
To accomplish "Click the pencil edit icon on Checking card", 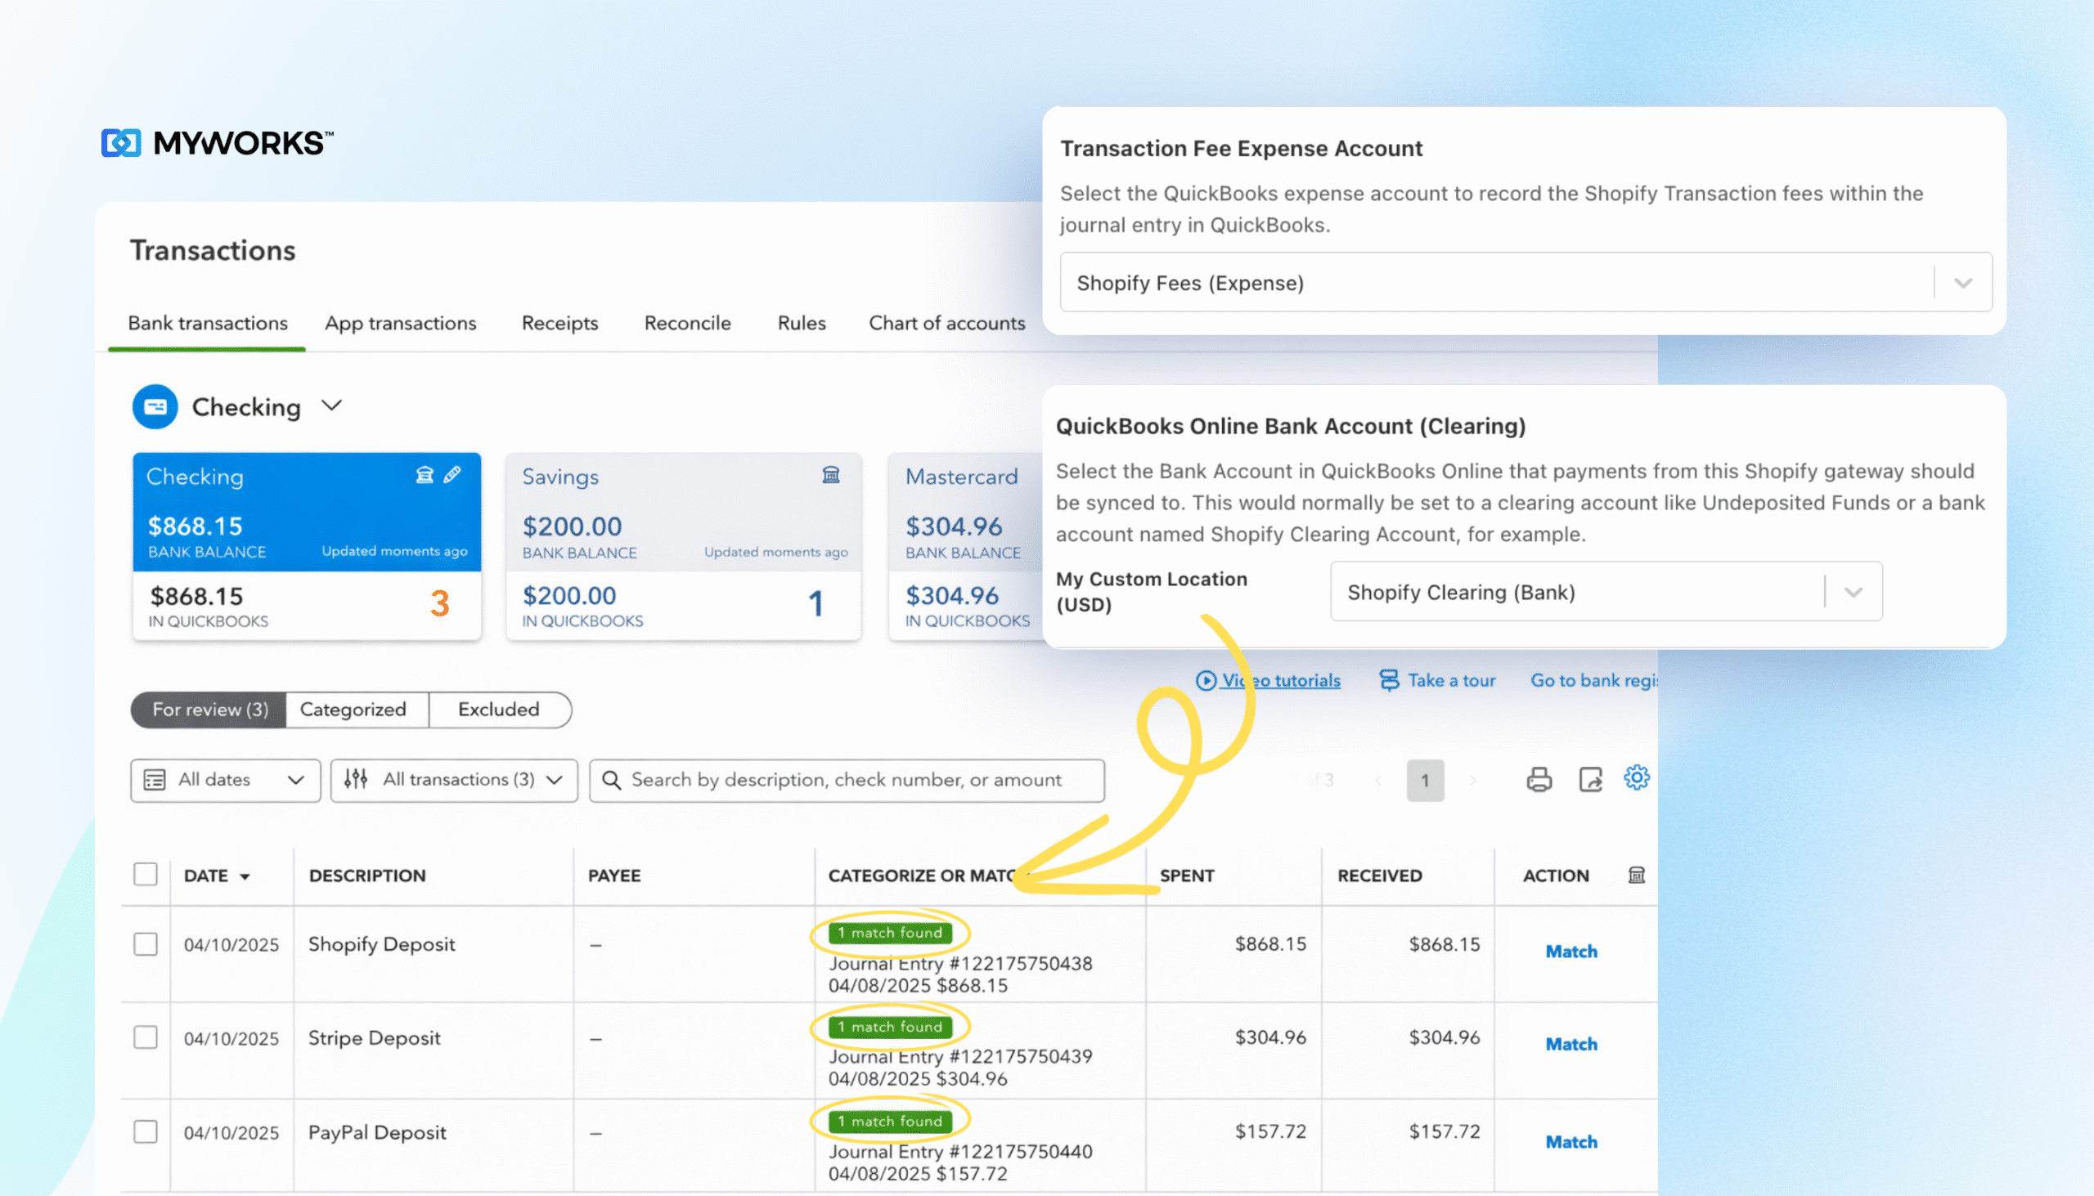I will point(451,474).
